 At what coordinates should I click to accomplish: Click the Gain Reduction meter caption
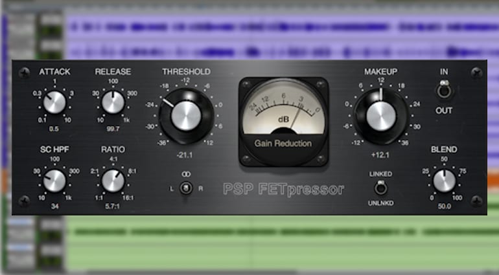[x=283, y=144]
